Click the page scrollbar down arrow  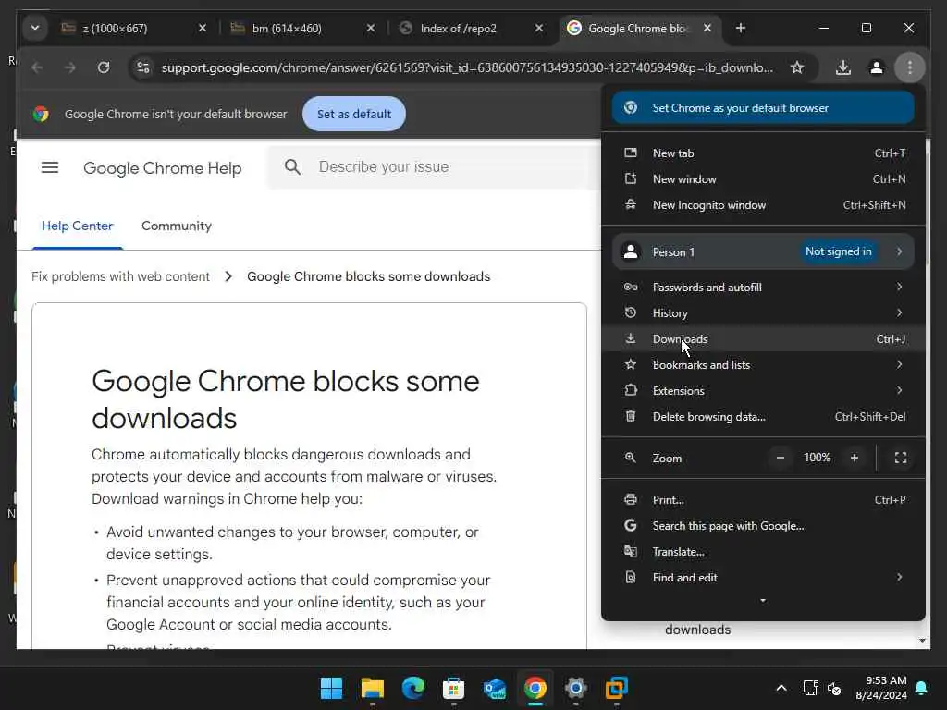point(922,641)
